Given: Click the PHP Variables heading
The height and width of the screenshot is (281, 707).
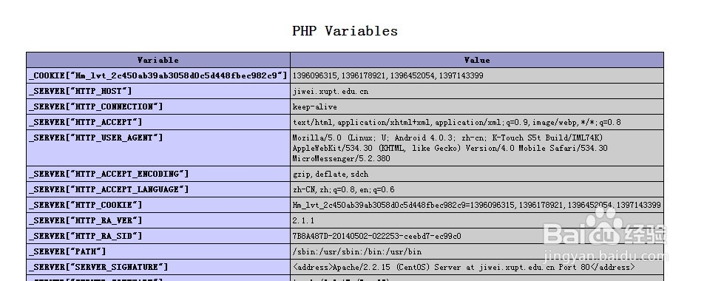Looking at the screenshot, I should [345, 30].
